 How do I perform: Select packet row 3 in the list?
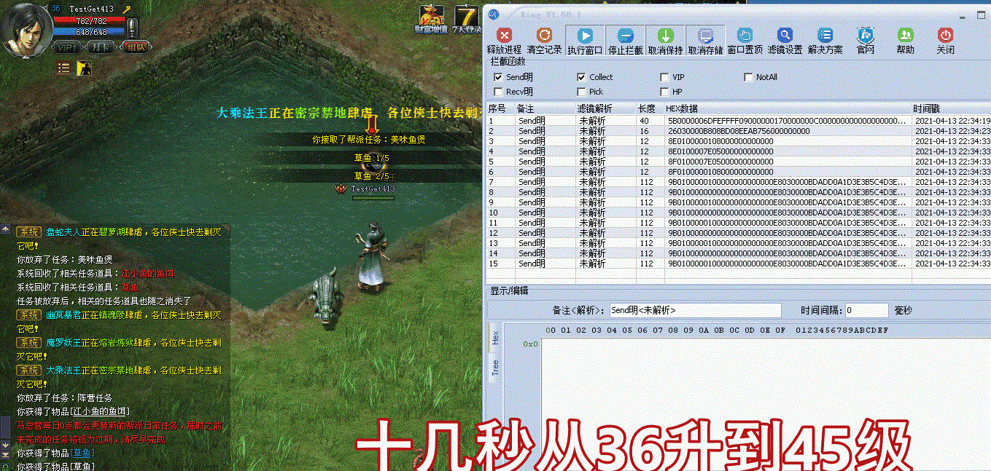(x=738, y=141)
